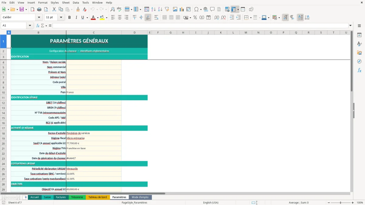Viewport: 365px width, 205px height.
Task: Click the Format as Percent icon
Action: tap(195, 18)
